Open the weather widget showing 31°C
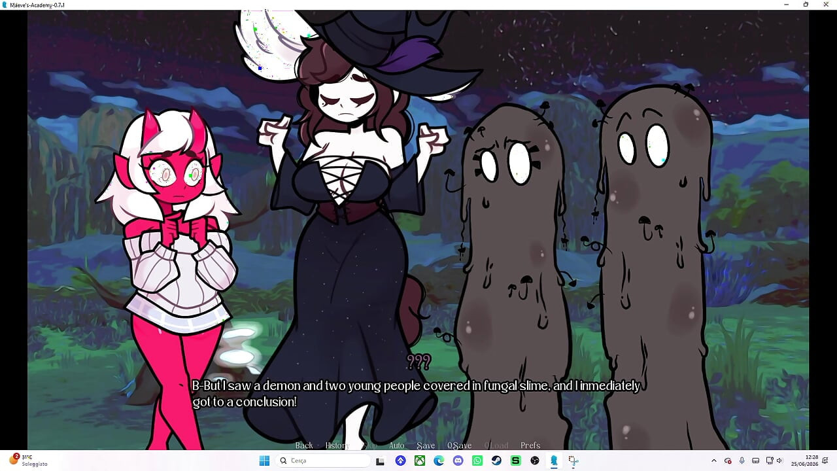The height and width of the screenshot is (471, 837). click(x=27, y=460)
